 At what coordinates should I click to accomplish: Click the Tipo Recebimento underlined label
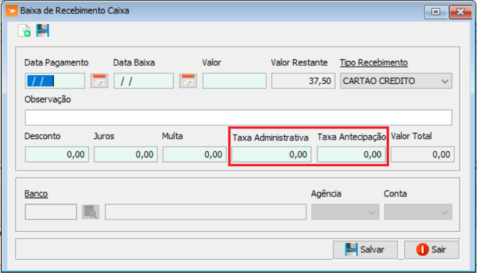tap(373, 63)
